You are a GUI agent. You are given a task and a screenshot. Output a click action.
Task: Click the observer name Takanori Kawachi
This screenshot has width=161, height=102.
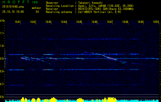point(91,3)
